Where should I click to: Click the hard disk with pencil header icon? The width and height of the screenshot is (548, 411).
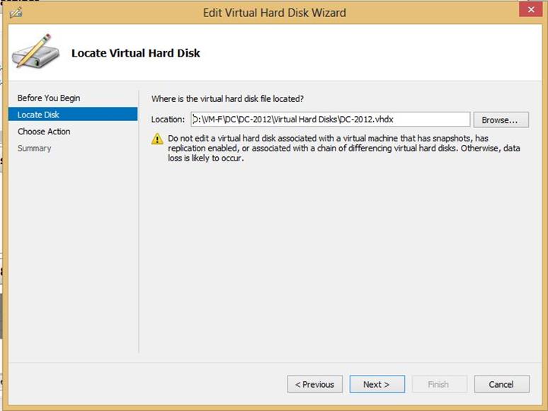point(35,51)
